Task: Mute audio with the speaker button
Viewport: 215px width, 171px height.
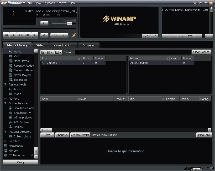Action: (x=44, y=23)
